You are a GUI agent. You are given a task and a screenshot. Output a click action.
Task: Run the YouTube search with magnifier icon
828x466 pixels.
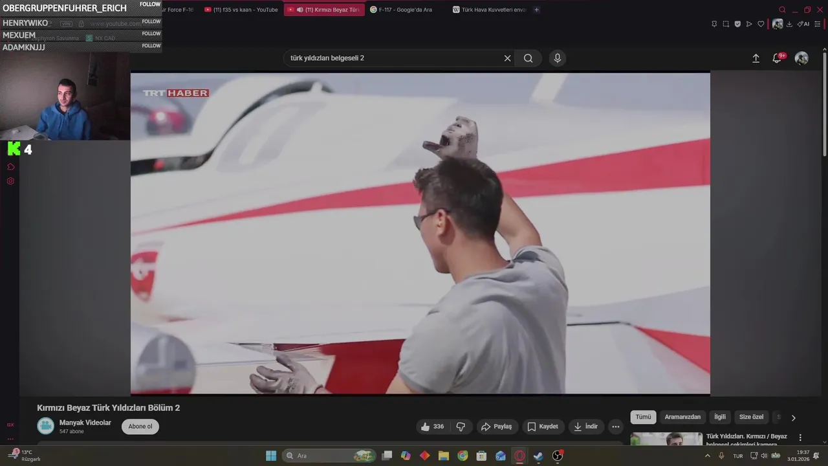(x=528, y=58)
